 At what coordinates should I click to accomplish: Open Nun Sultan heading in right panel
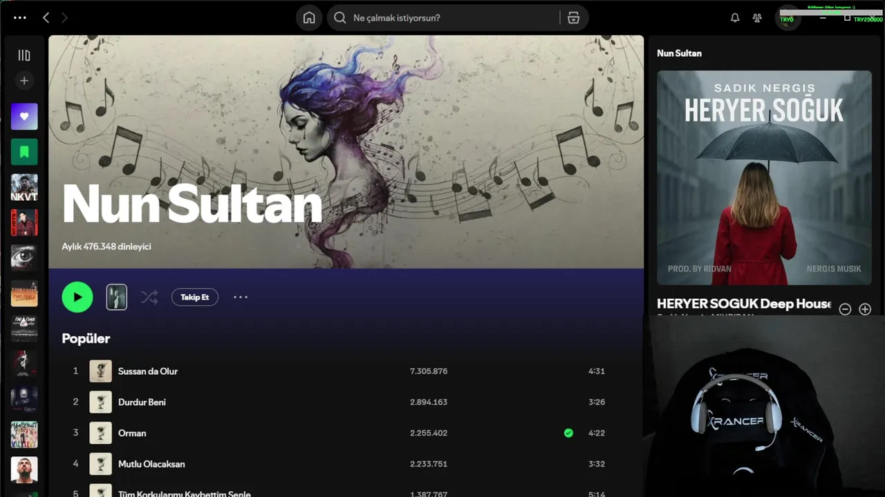(x=679, y=53)
